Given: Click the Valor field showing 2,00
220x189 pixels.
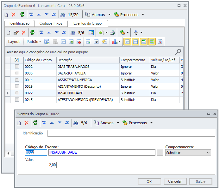Looking at the screenshot, I should pyautogui.click(x=41, y=165).
